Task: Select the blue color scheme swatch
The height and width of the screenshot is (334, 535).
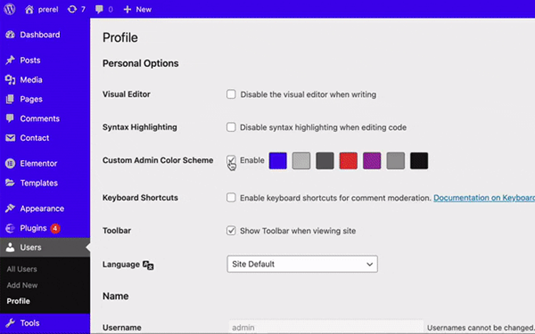Action: (277, 161)
